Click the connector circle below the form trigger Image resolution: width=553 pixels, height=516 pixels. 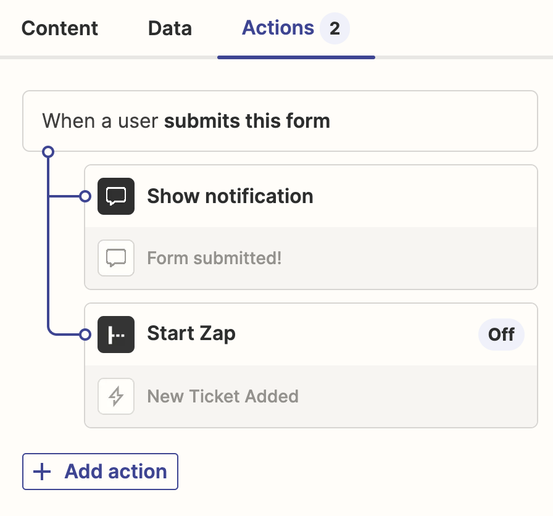[x=48, y=151]
